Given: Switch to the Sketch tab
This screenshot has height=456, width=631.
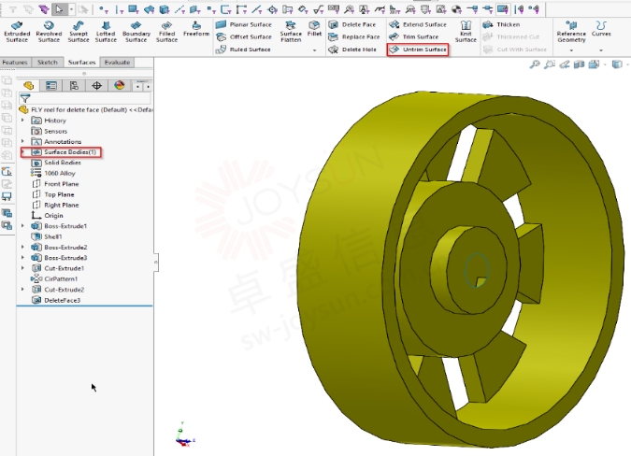Looking at the screenshot, I should [48, 63].
